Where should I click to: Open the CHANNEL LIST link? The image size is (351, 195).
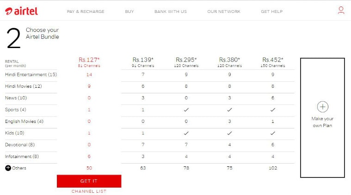[x=89, y=191]
